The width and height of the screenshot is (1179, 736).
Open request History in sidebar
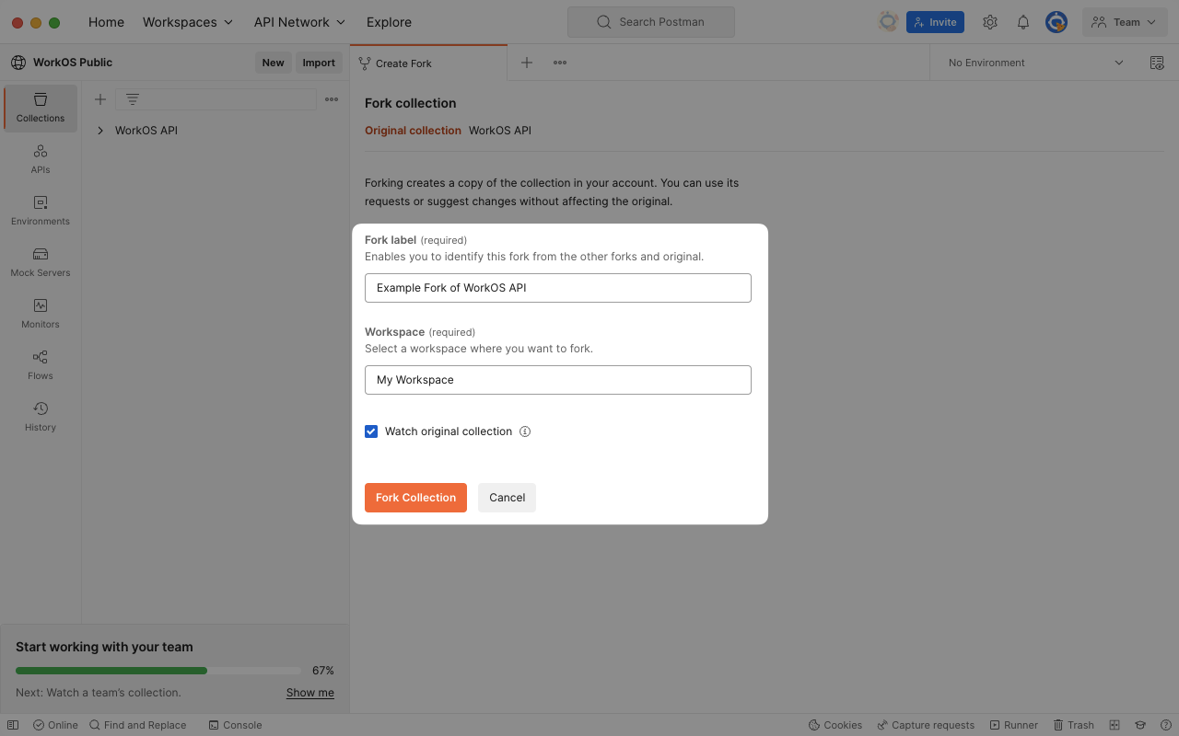[41, 417]
